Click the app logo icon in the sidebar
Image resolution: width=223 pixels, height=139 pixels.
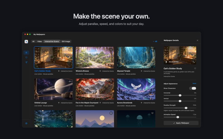pos(26,41)
